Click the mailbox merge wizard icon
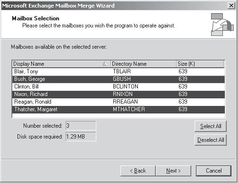 tap(222, 25)
